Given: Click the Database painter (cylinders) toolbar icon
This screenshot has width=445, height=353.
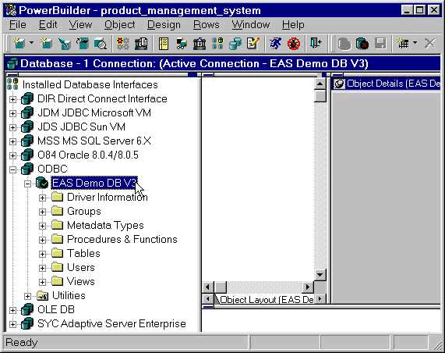Looking at the screenshot, I should [235, 44].
